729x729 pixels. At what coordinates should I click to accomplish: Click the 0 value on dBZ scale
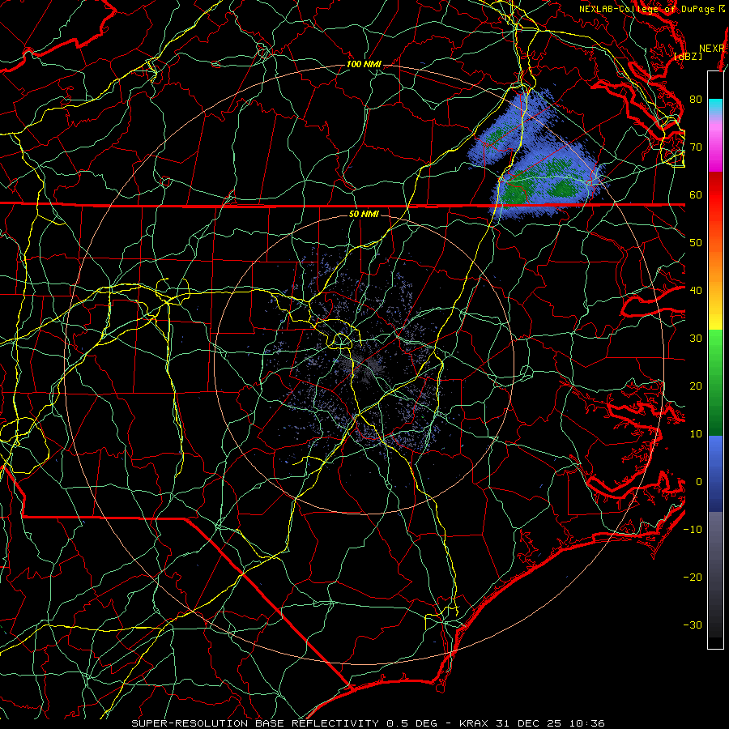click(x=698, y=482)
